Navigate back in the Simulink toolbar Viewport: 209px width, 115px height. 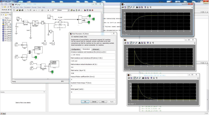34,10
